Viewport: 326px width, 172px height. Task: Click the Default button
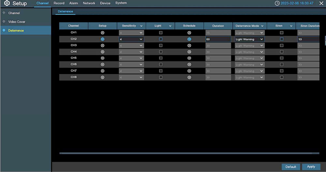[291, 167]
